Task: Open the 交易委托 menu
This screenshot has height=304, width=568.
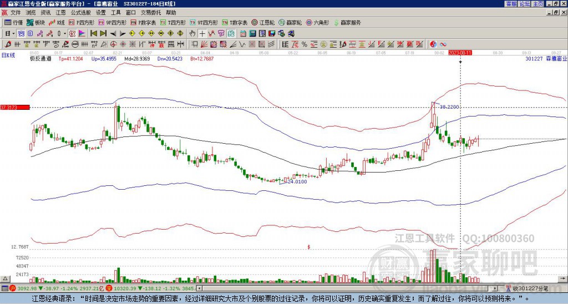Action: click(151, 13)
